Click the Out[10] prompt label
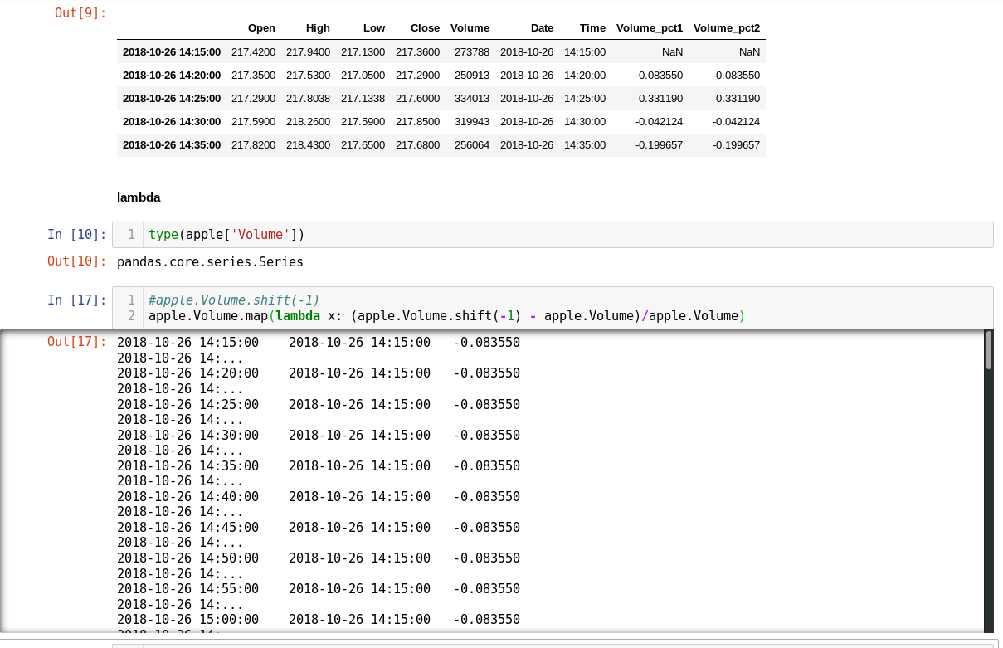1003x648 pixels. [77, 261]
